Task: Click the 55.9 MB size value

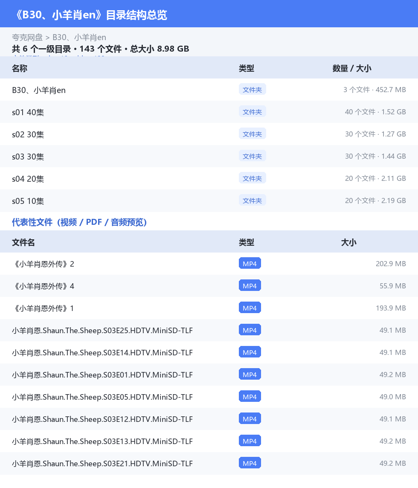Action: tap(392, 286)
